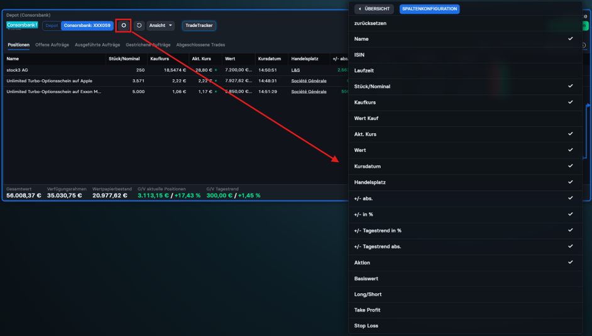Screen dimensions: 592x336
Task: Toggle the Akt. Kurs column option
Action: [465, 134]
